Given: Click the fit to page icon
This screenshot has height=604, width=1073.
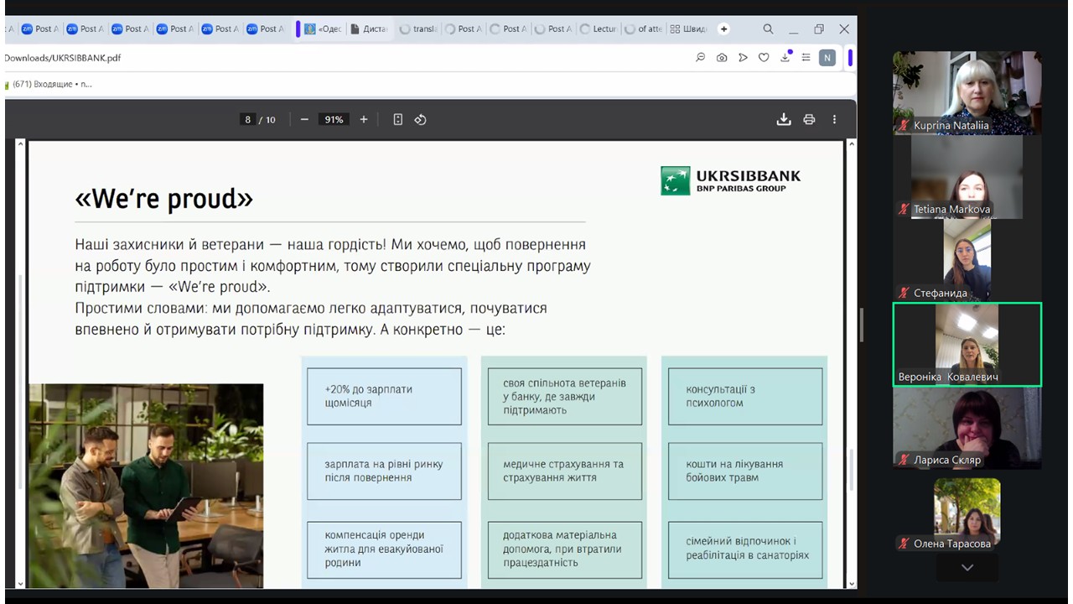Looking at the screenshot, I should [397, 119].
